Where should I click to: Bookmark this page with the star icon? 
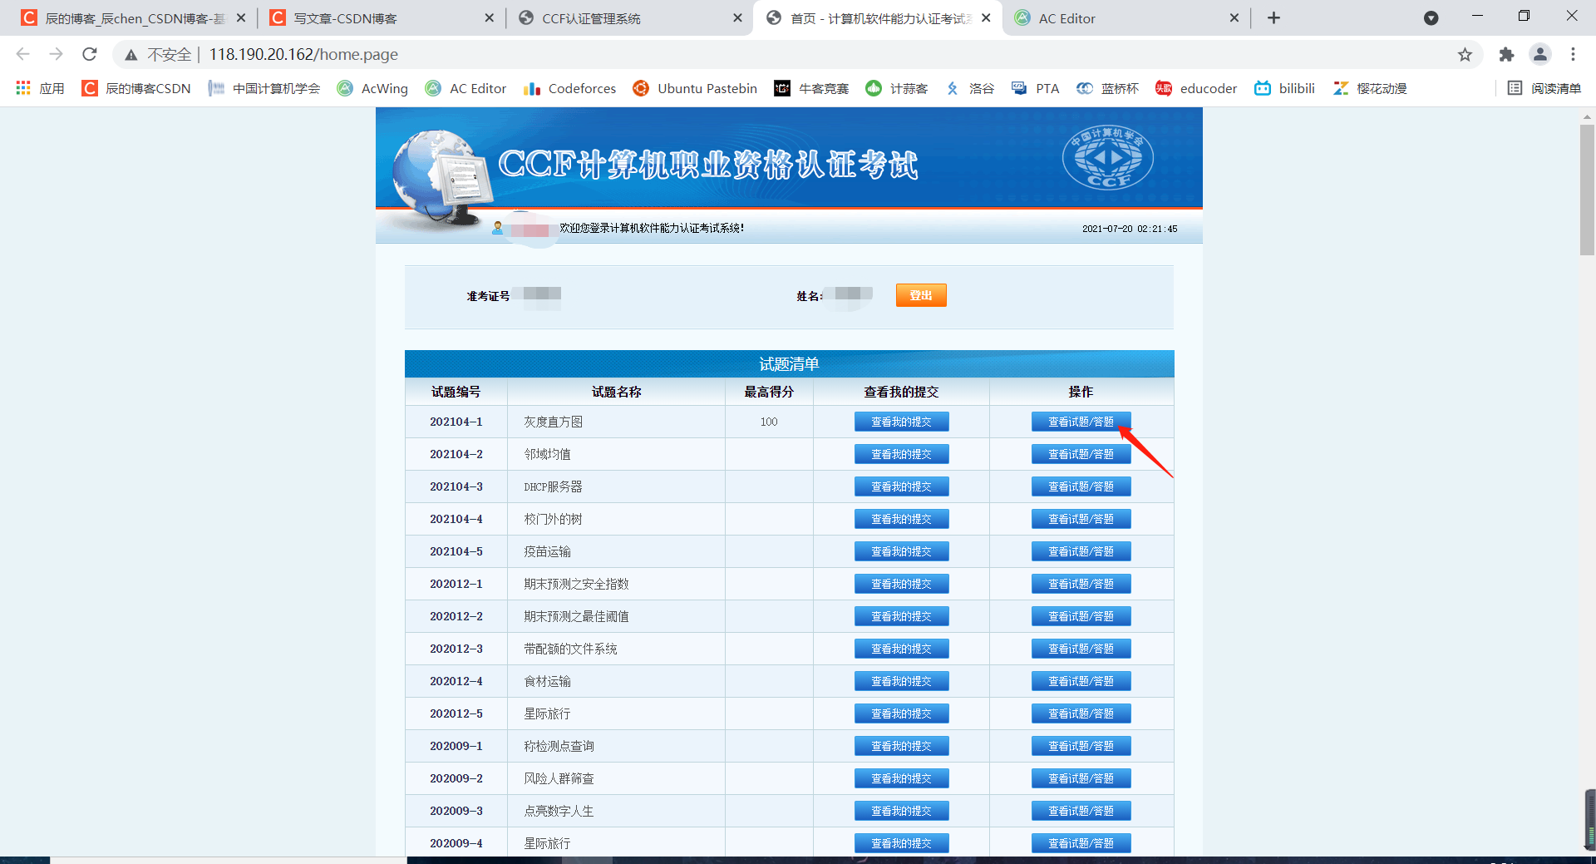point(1465,54)
